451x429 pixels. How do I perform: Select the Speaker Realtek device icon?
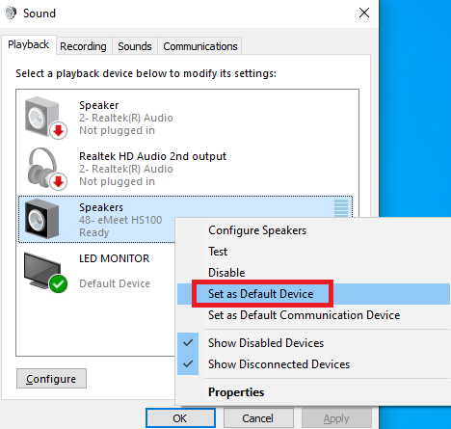[x=45, y=118]
